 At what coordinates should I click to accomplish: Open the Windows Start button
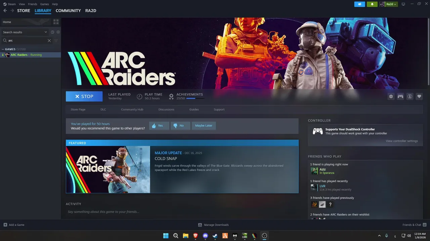tap(166, 236)
